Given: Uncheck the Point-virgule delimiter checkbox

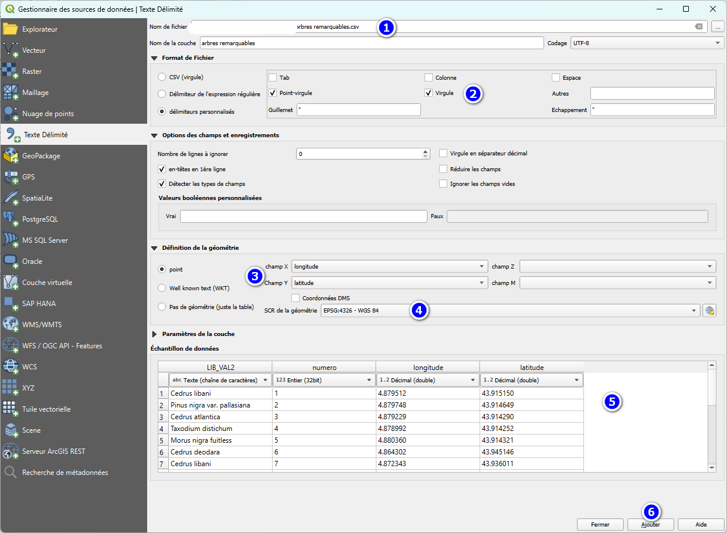Looking at the screenshot, I should pos(273,93).
